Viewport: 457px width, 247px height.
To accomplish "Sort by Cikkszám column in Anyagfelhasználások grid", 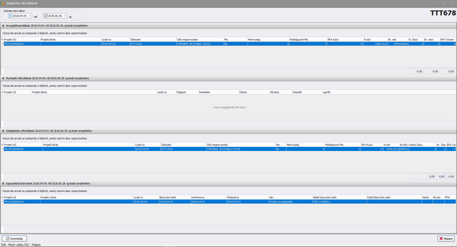I will [153, 40].
